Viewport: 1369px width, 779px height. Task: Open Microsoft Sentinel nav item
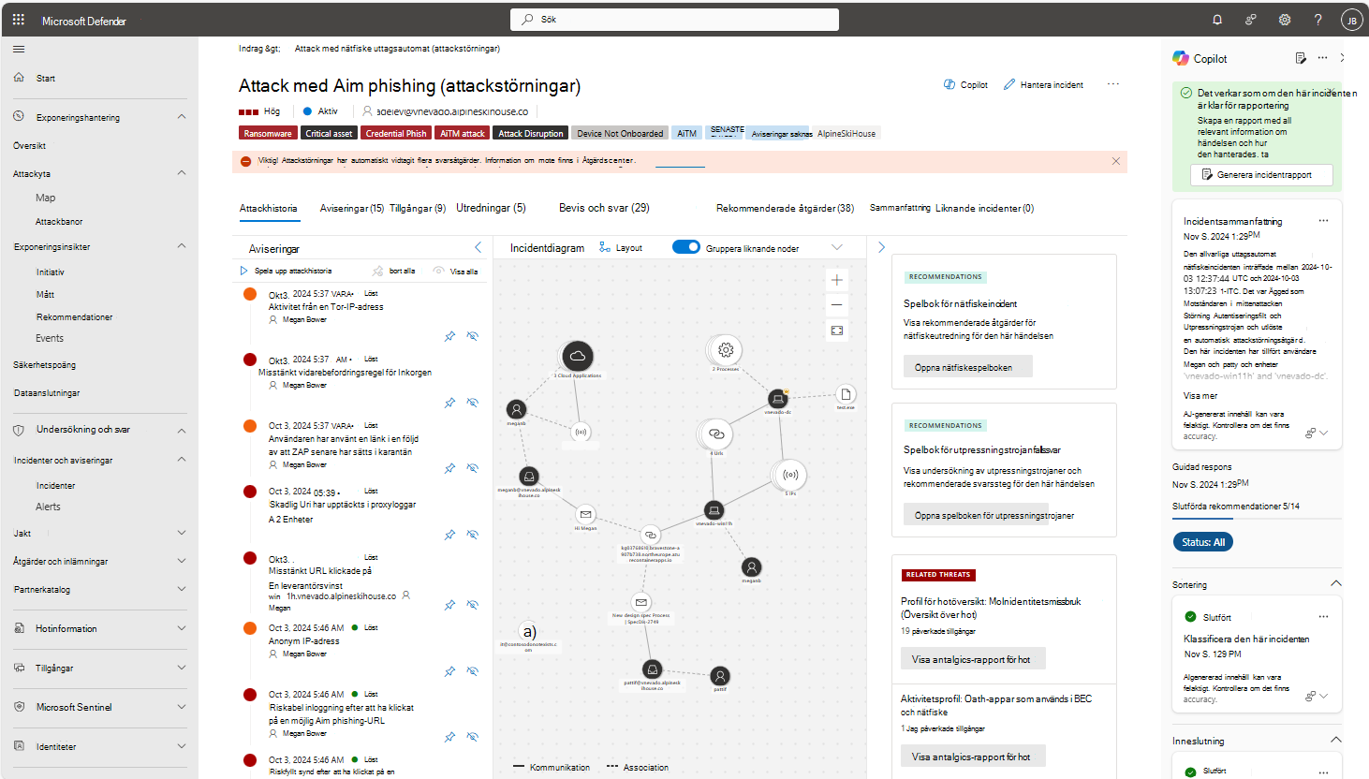pos(74,707)
